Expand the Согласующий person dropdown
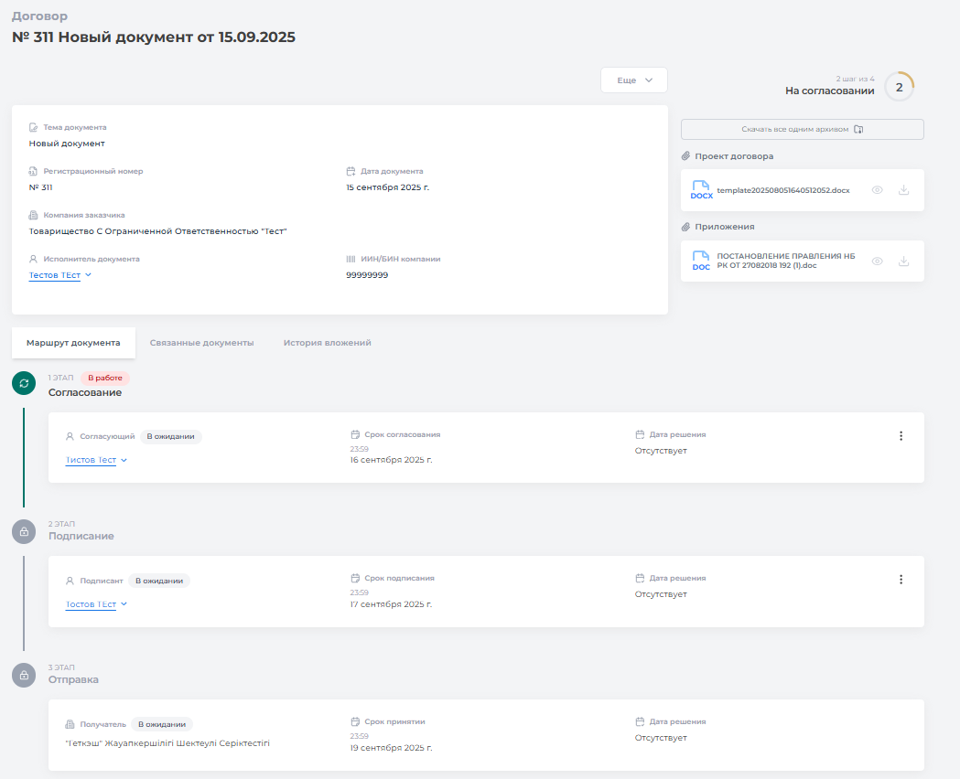This screenshot has width=960, height=779. coord(124,461)
